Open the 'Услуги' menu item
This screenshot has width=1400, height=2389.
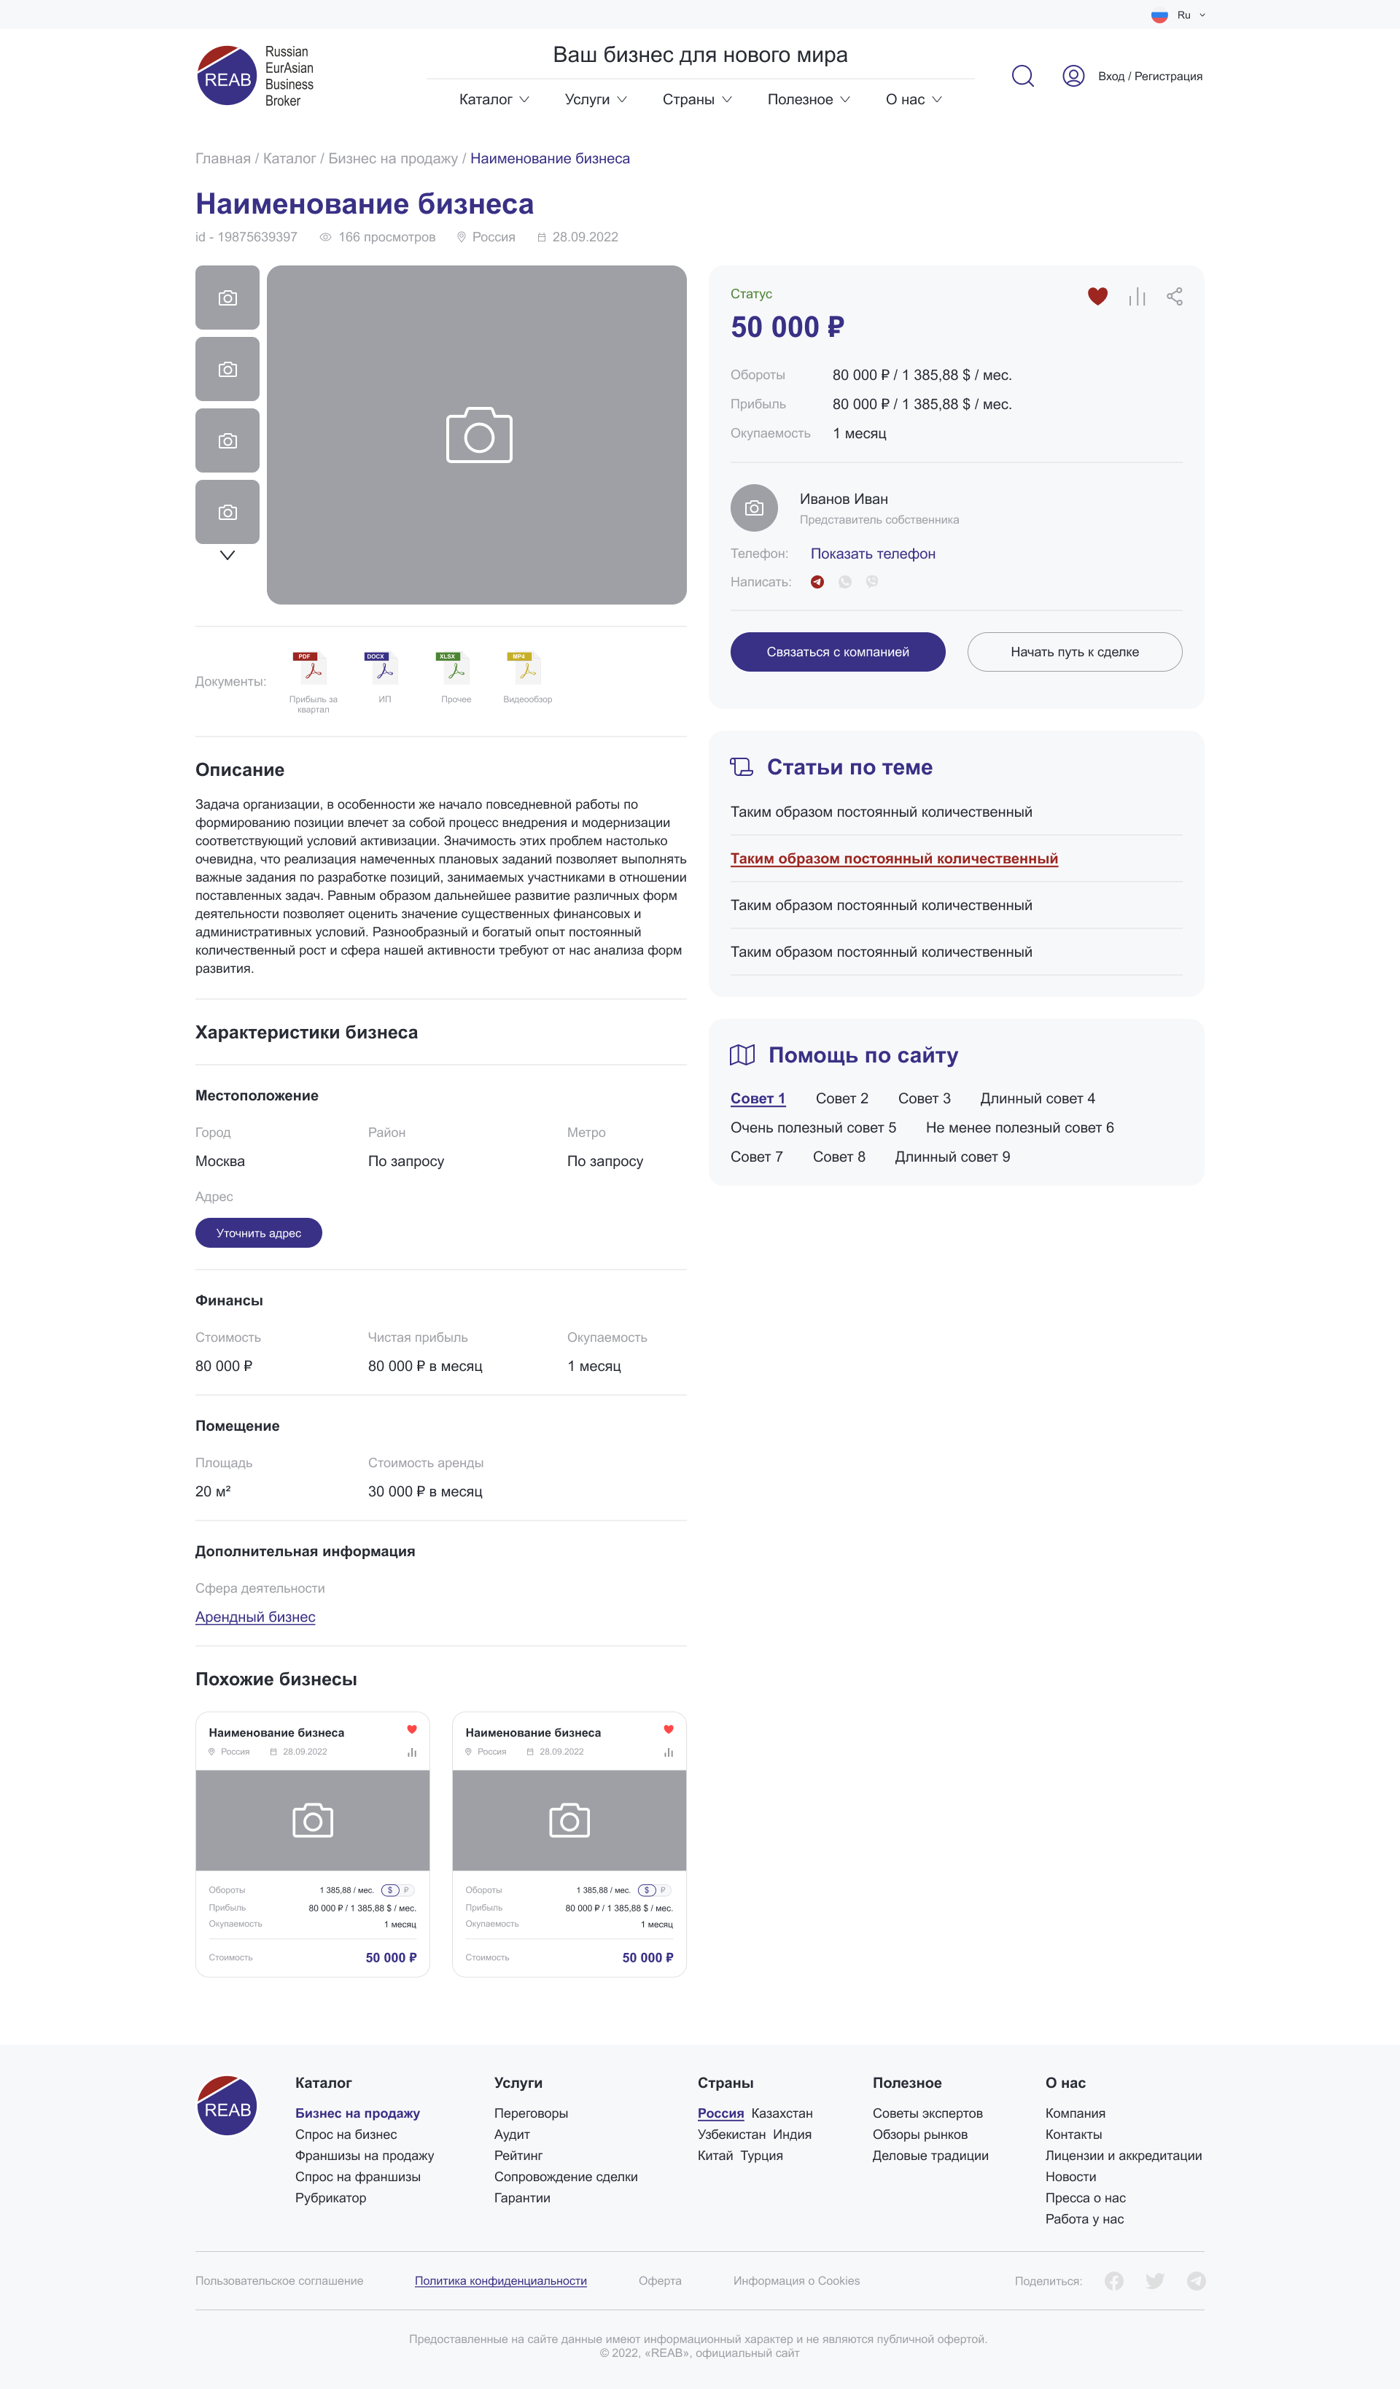[x=595, y=99]
